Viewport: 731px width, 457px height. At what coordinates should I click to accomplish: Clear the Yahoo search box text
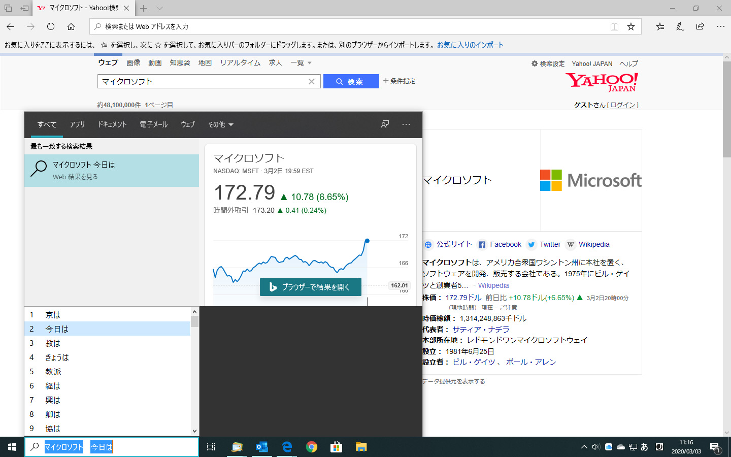click(x=312, y=81)
